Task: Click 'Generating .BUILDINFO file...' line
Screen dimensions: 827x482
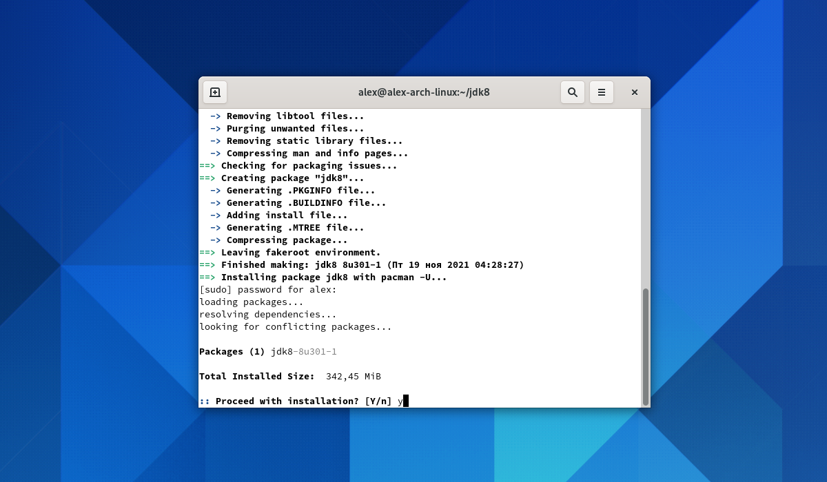Action: (298, 203)
